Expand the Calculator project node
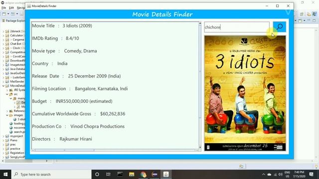Screen dimensions: 319x179 coord(3,35)
